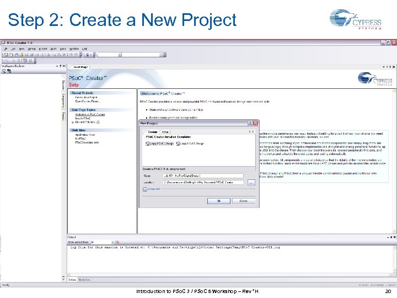The image size is (397, 298).
Task: Switch to vertical Source side tab
Action: 63,85
